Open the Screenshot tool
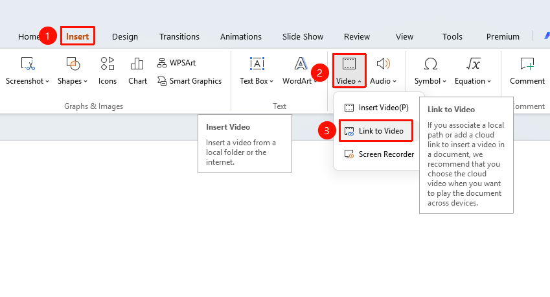 [27, 71]
